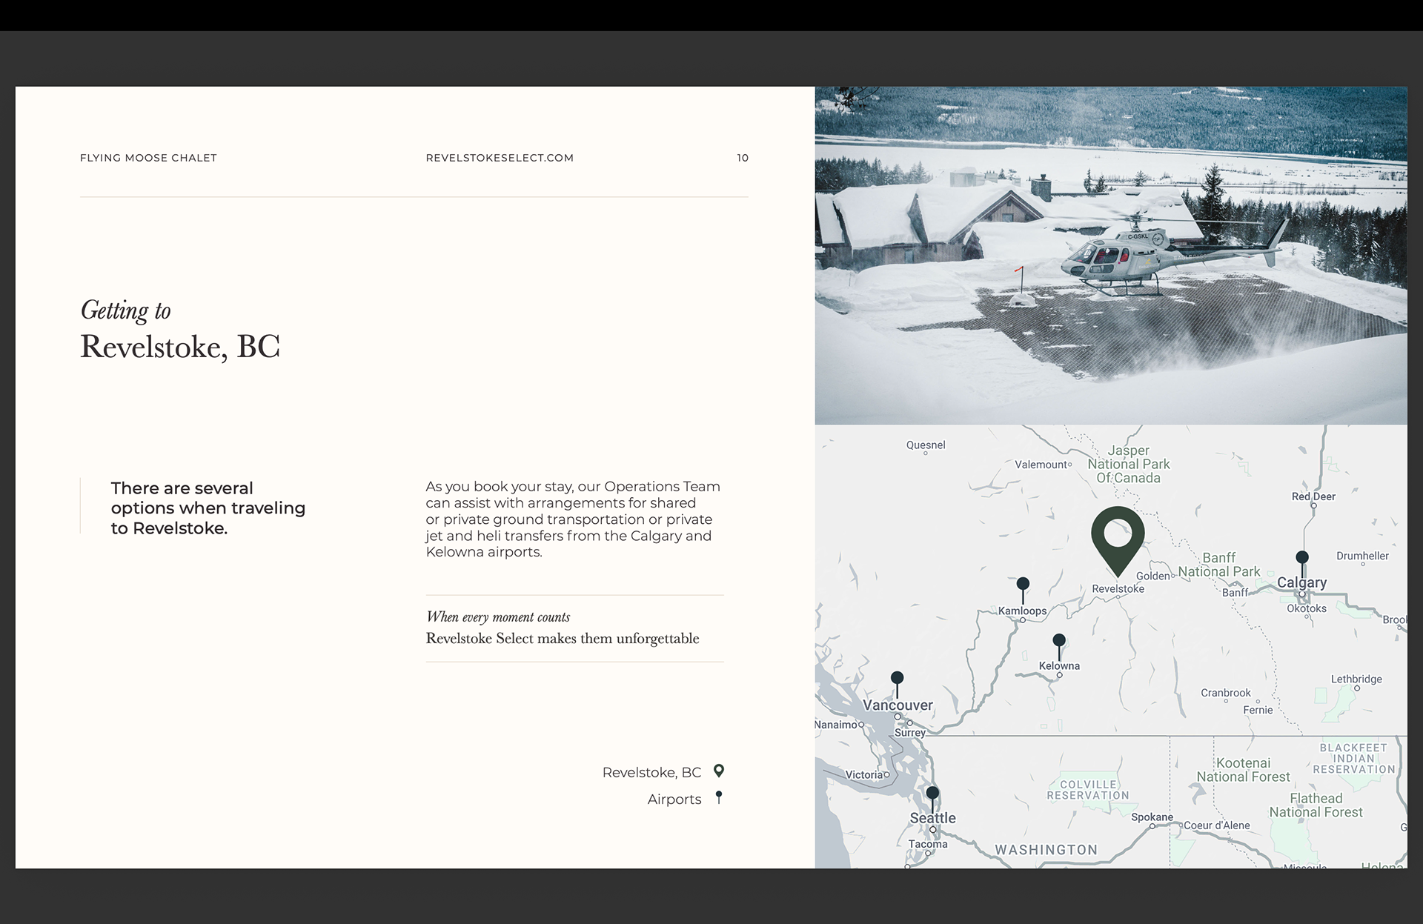The height and width of the screenshot is (924, 1423).
Task: Click the Airports legend text
Action: click(x=674, y=799)
